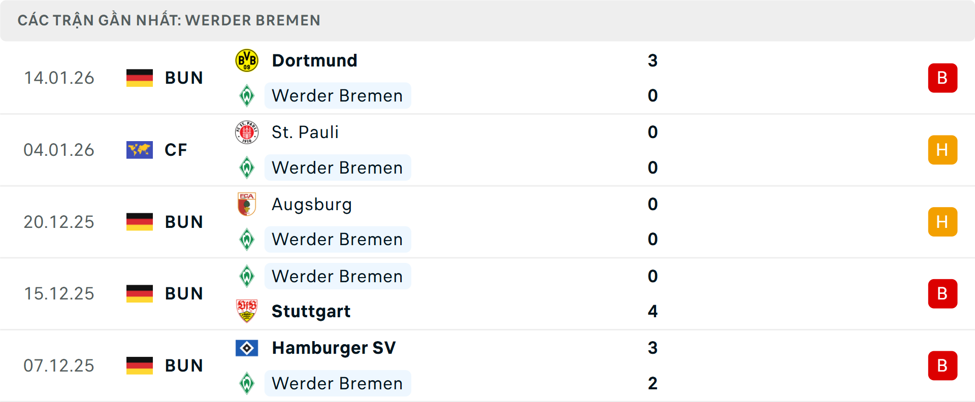Open St. Pauli team page
This screenshot has height=402, width=975.
point(305,132)
